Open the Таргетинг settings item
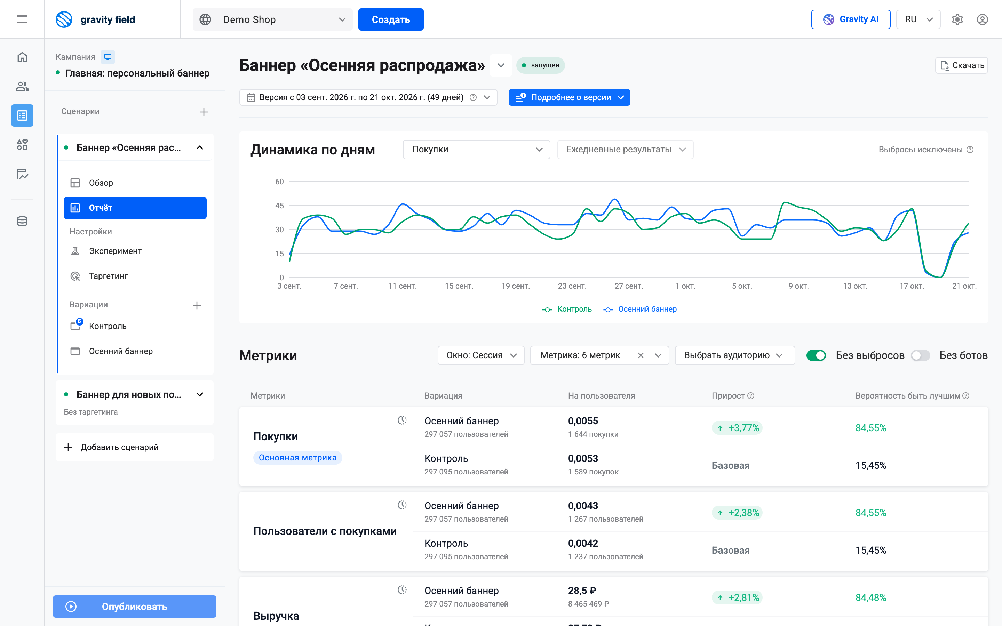1002x626 pixels. 135,276
